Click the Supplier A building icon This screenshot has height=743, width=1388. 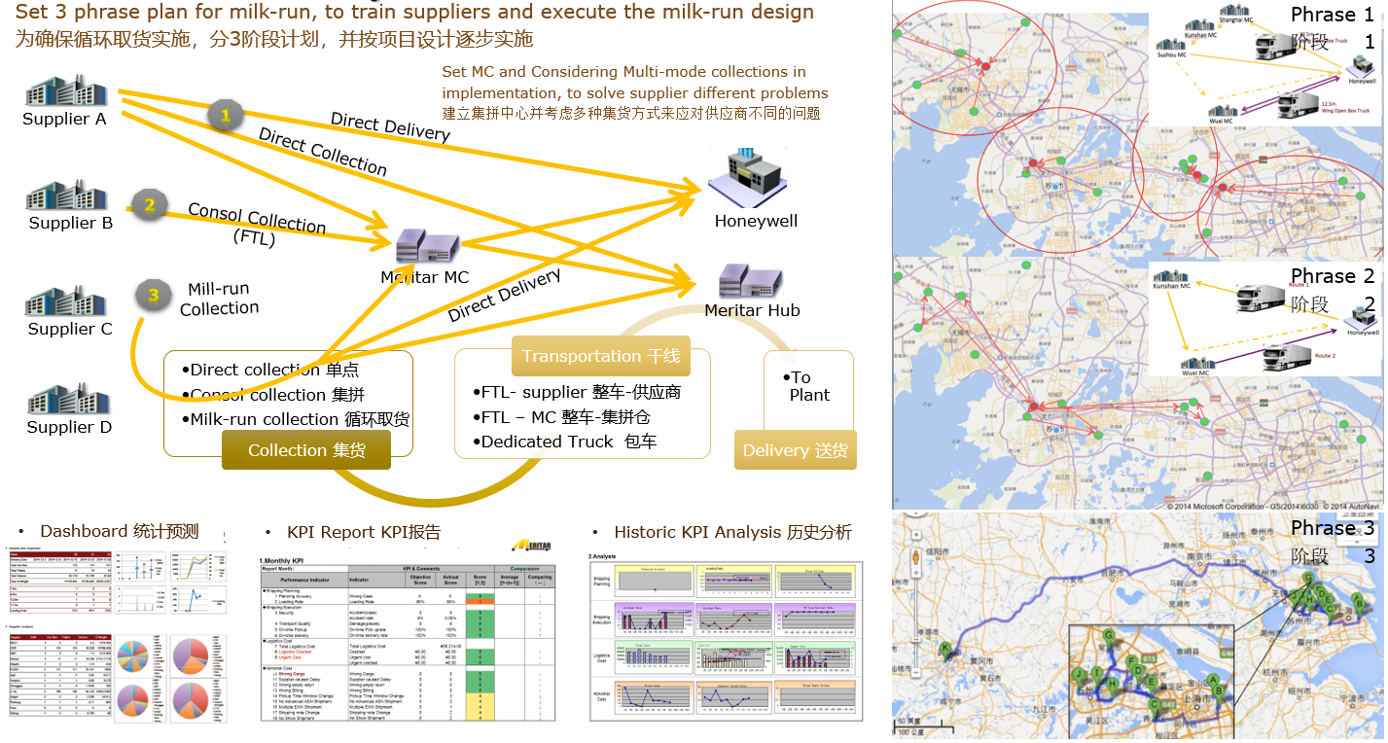coord(65,92)
